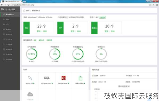Click the Windows 7 Ultimate SP1 x64 text

pyautogui.click(x=40, y=17)
